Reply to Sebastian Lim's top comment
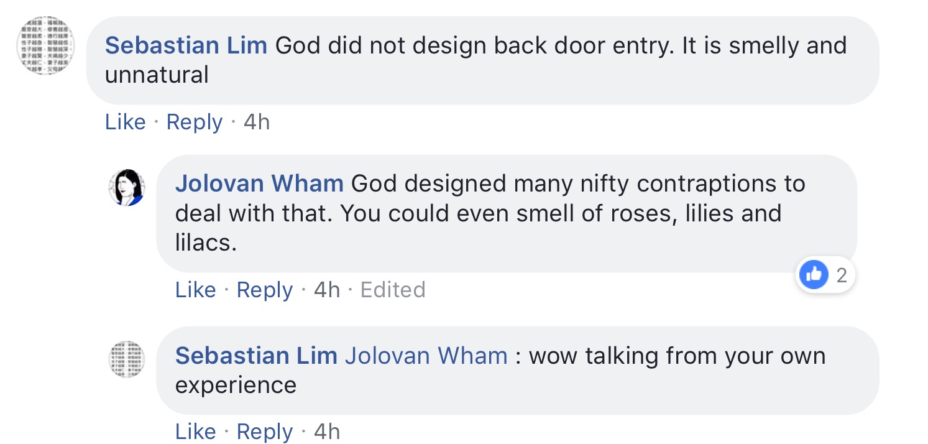 coord(194,122)
